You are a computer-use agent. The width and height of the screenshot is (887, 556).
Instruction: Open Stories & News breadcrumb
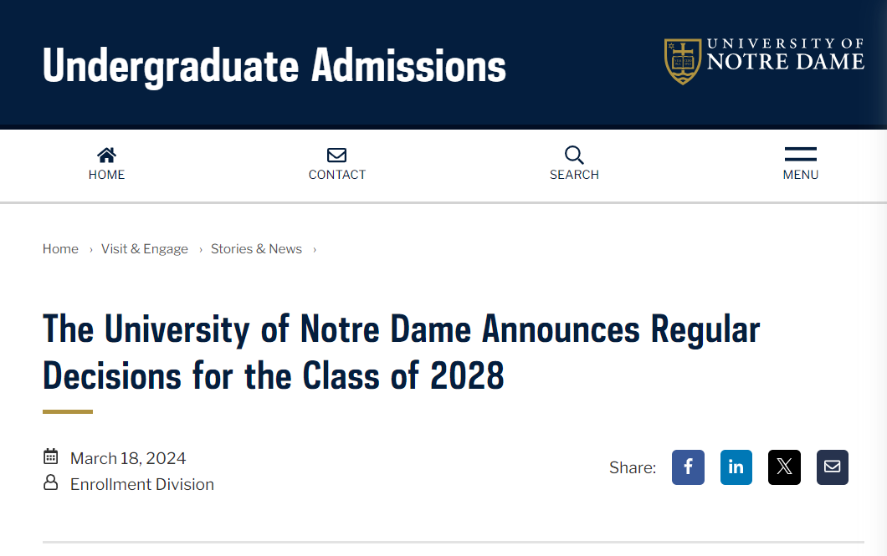click(256, 249)
